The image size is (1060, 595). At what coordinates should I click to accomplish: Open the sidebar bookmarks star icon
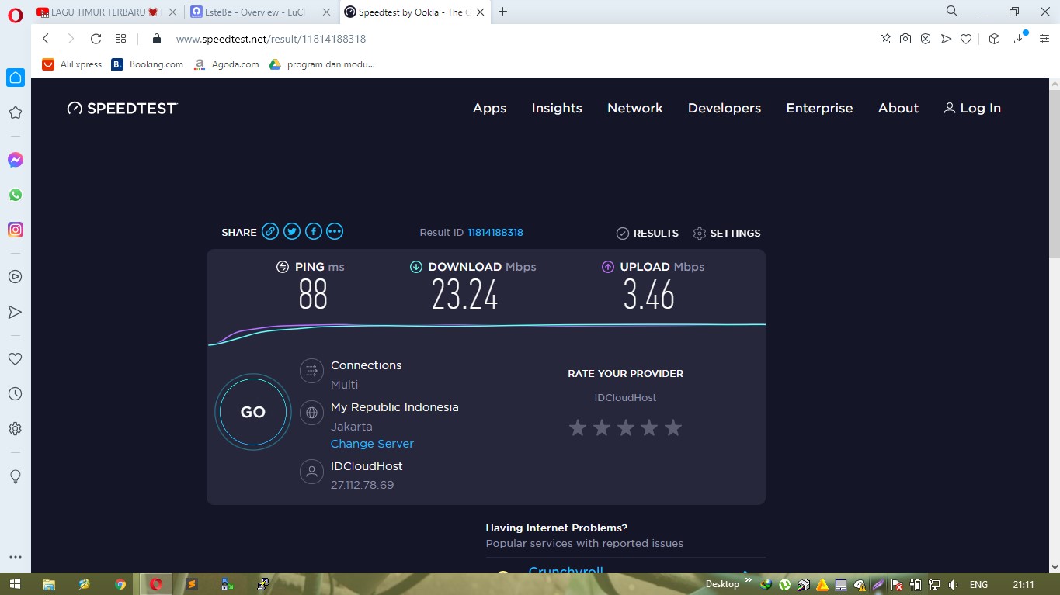(15, 113)
